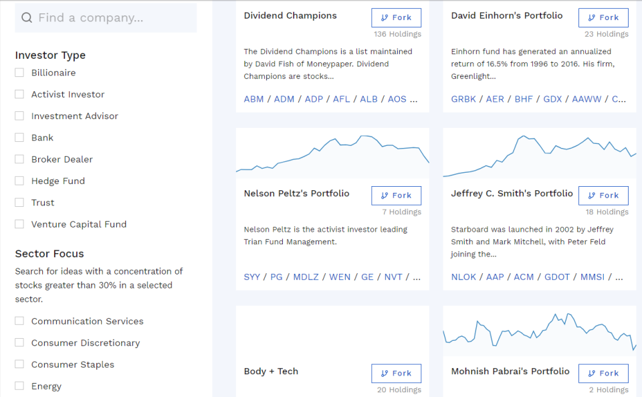Screen dimensions: 642x397
Task: Click the NLOK ticker link
Action: pyautogui.click(x=463, y=276)
